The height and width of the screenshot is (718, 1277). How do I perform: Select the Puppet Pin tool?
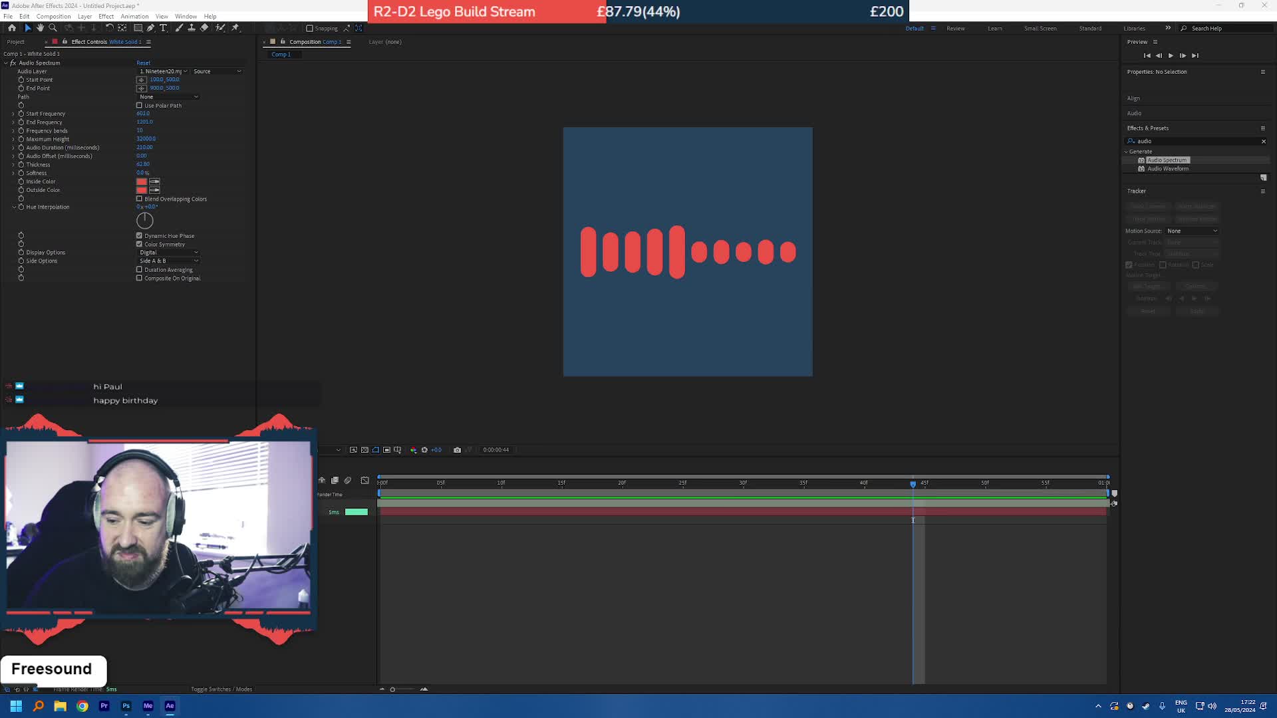point(235,28)
